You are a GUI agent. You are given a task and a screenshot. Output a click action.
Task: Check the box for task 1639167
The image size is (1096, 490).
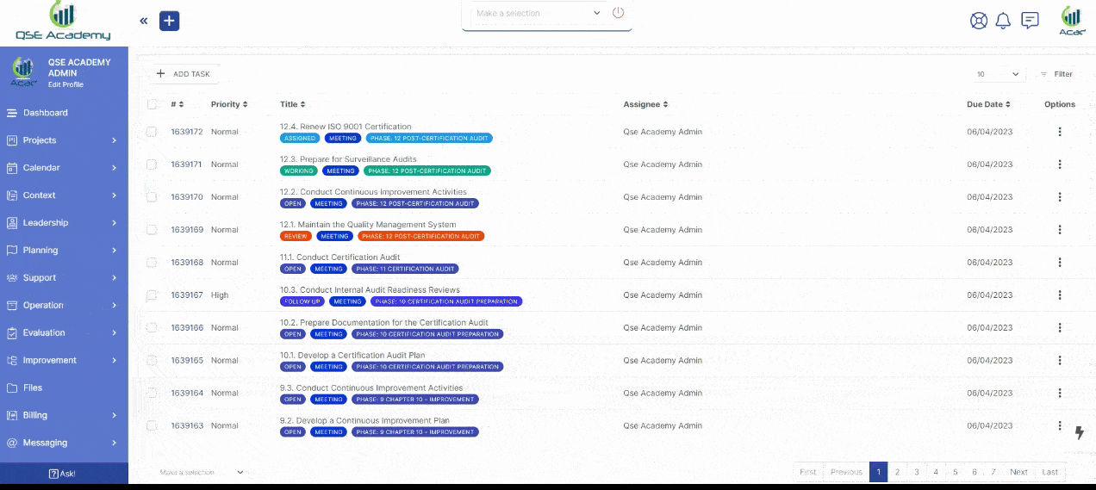(x=152, y=295)
